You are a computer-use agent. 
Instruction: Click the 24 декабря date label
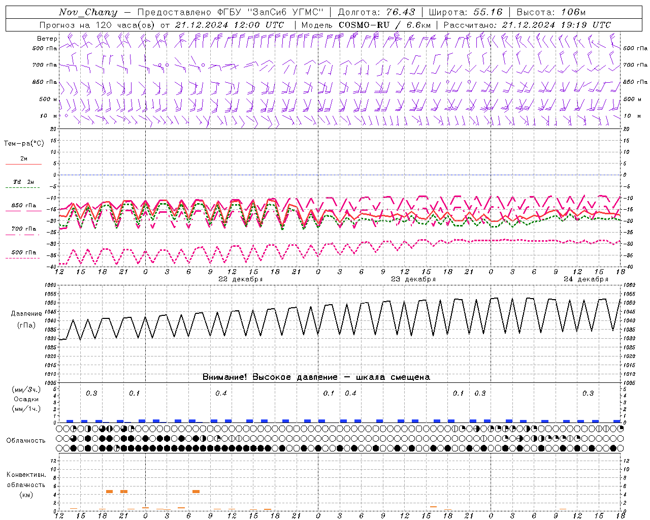coord(586,279)
